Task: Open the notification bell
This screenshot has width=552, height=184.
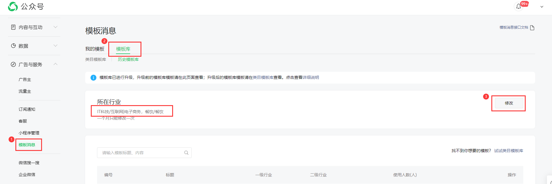Action: pos(519,6)
